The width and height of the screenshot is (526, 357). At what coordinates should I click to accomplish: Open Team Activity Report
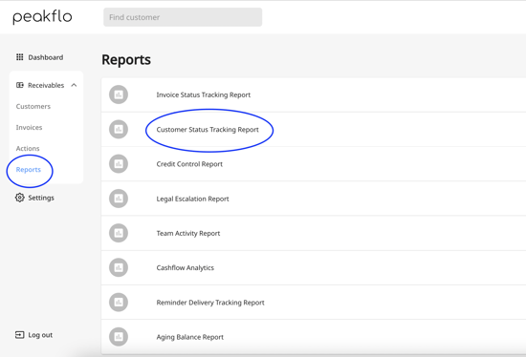click(x=188, y=234)
